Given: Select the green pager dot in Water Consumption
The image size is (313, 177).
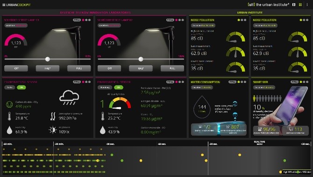Looking at the screenshot, I should click(x=239, y=82).
